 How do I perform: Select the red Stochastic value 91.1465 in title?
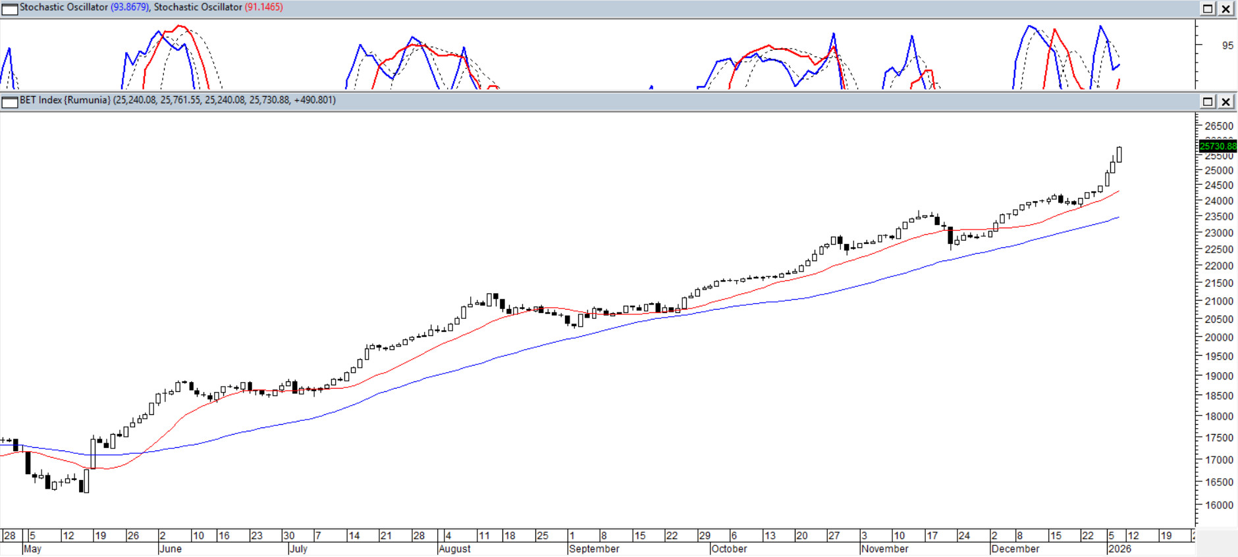tap(263, 7)
